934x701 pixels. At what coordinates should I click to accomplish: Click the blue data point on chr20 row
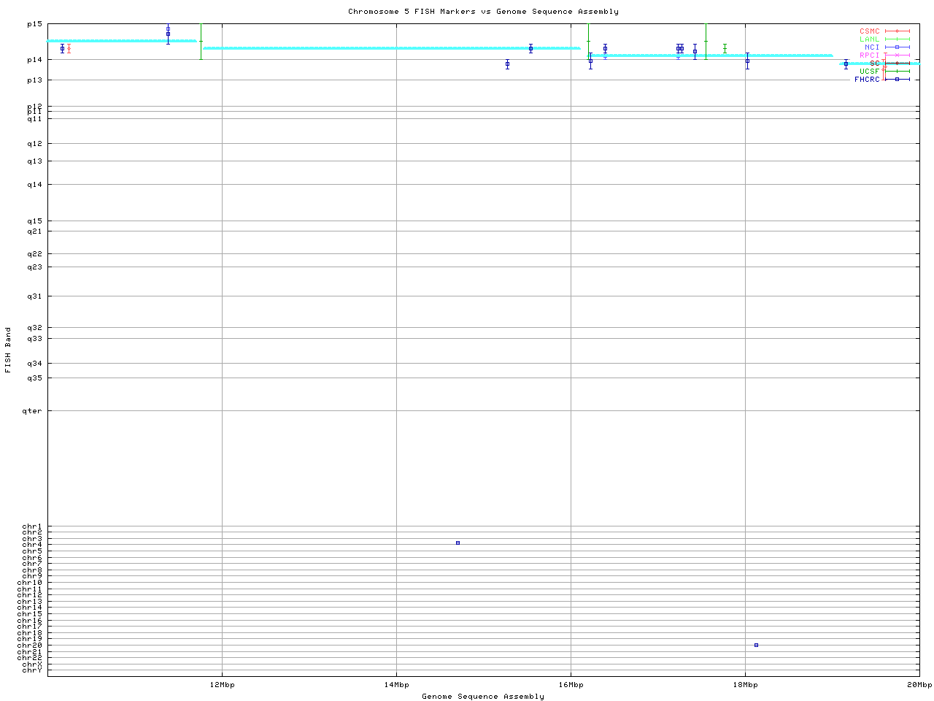click(756, 645)
